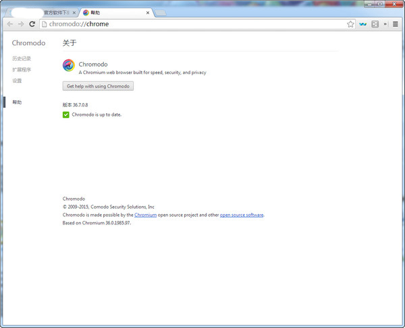Click the green up-to-date checkmark icon
The image size is (405, 328).
point(66,114)
